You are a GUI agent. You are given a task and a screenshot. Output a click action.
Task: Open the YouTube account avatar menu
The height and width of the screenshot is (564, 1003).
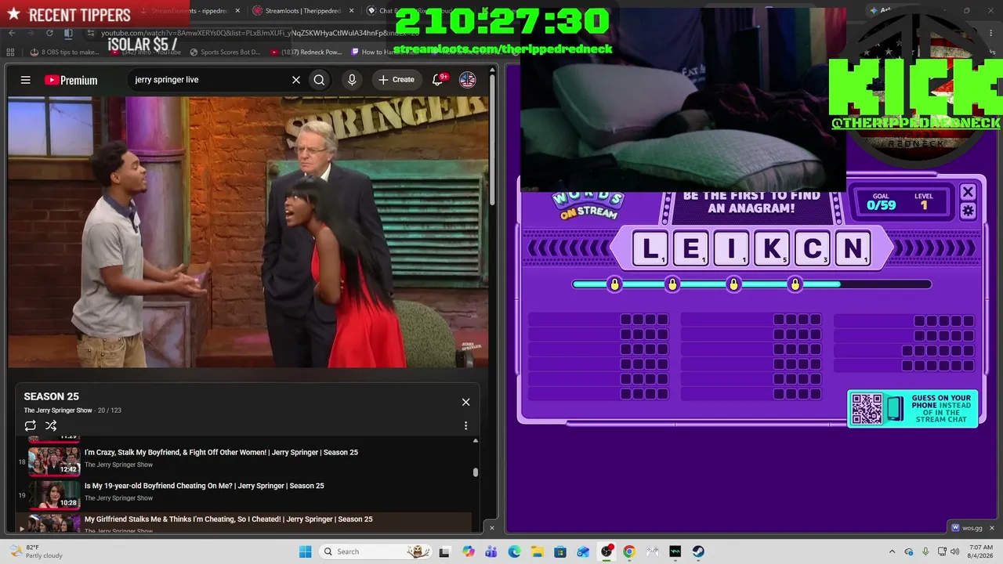point(467,80)
